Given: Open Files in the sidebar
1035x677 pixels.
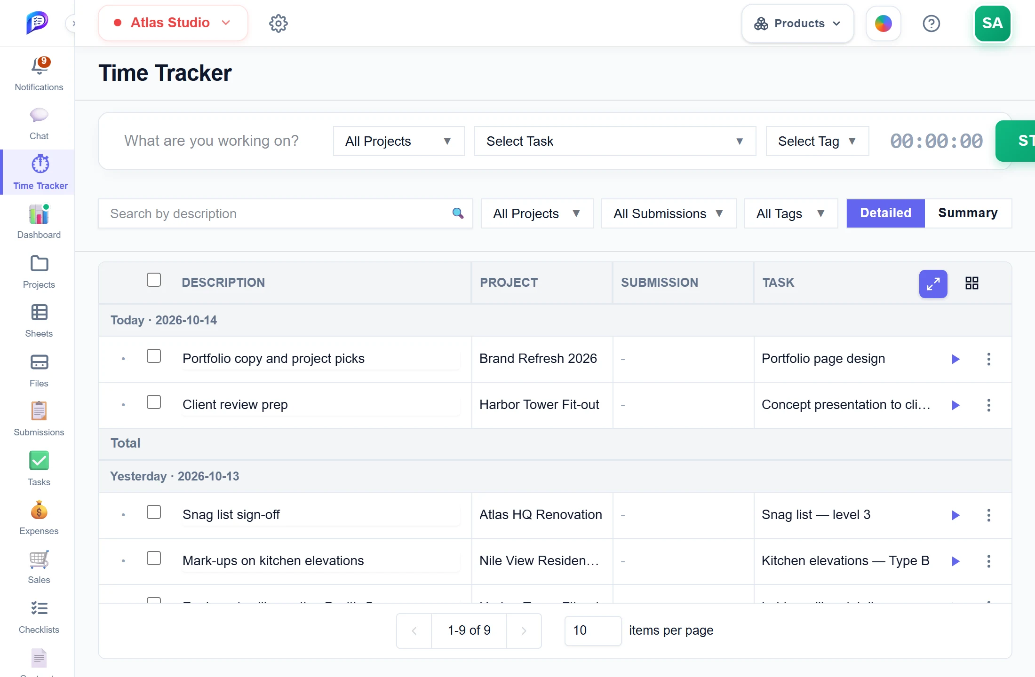Looking at the screenshot, I should [39, 370].
